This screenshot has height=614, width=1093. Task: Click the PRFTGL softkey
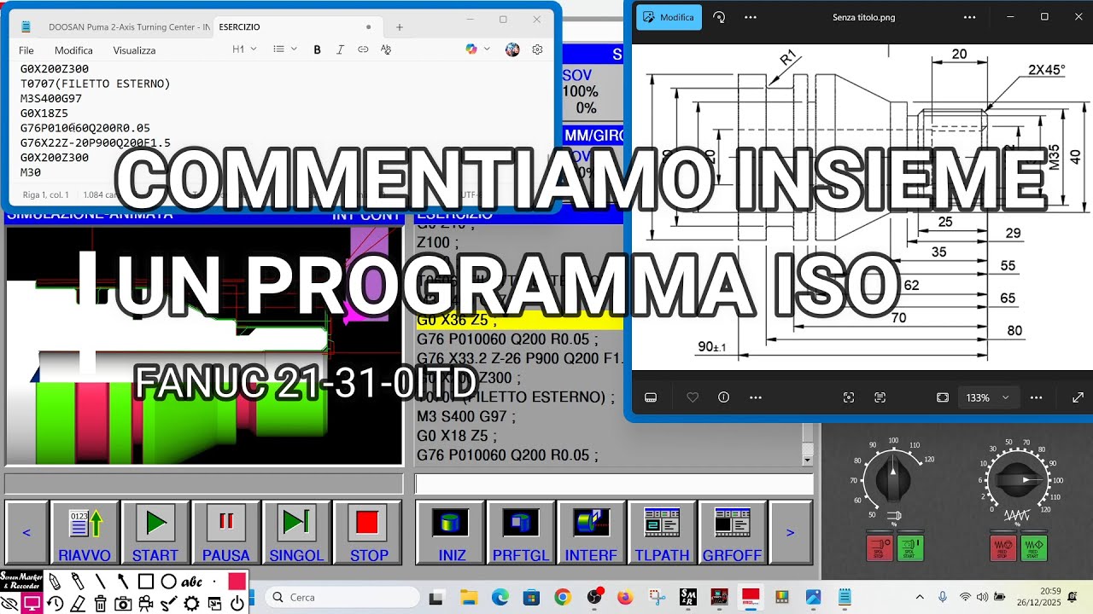point(521,532)
